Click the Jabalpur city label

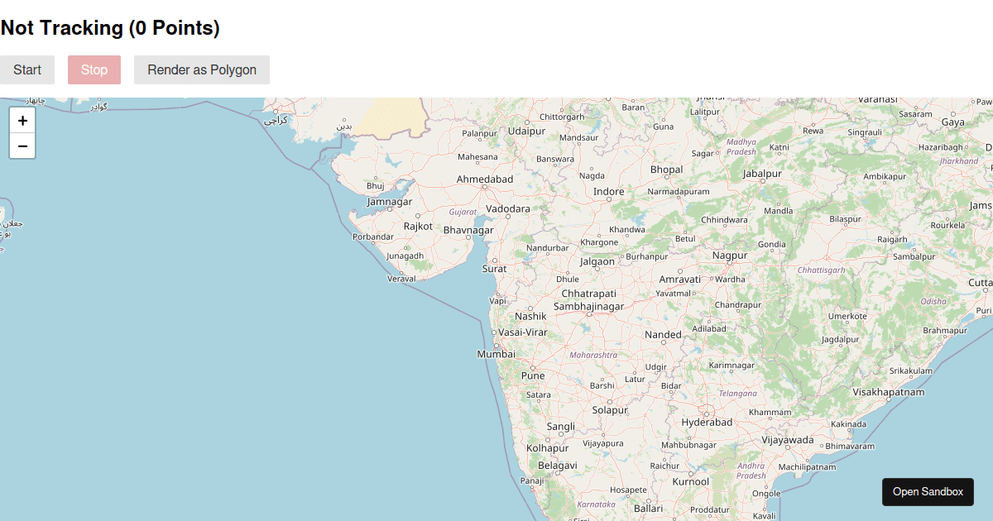762,174
